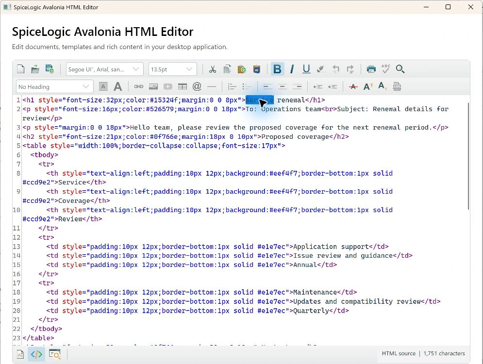Insert a video with the play icon
Viewport: 483px width, 364px height.
point(168,87)
